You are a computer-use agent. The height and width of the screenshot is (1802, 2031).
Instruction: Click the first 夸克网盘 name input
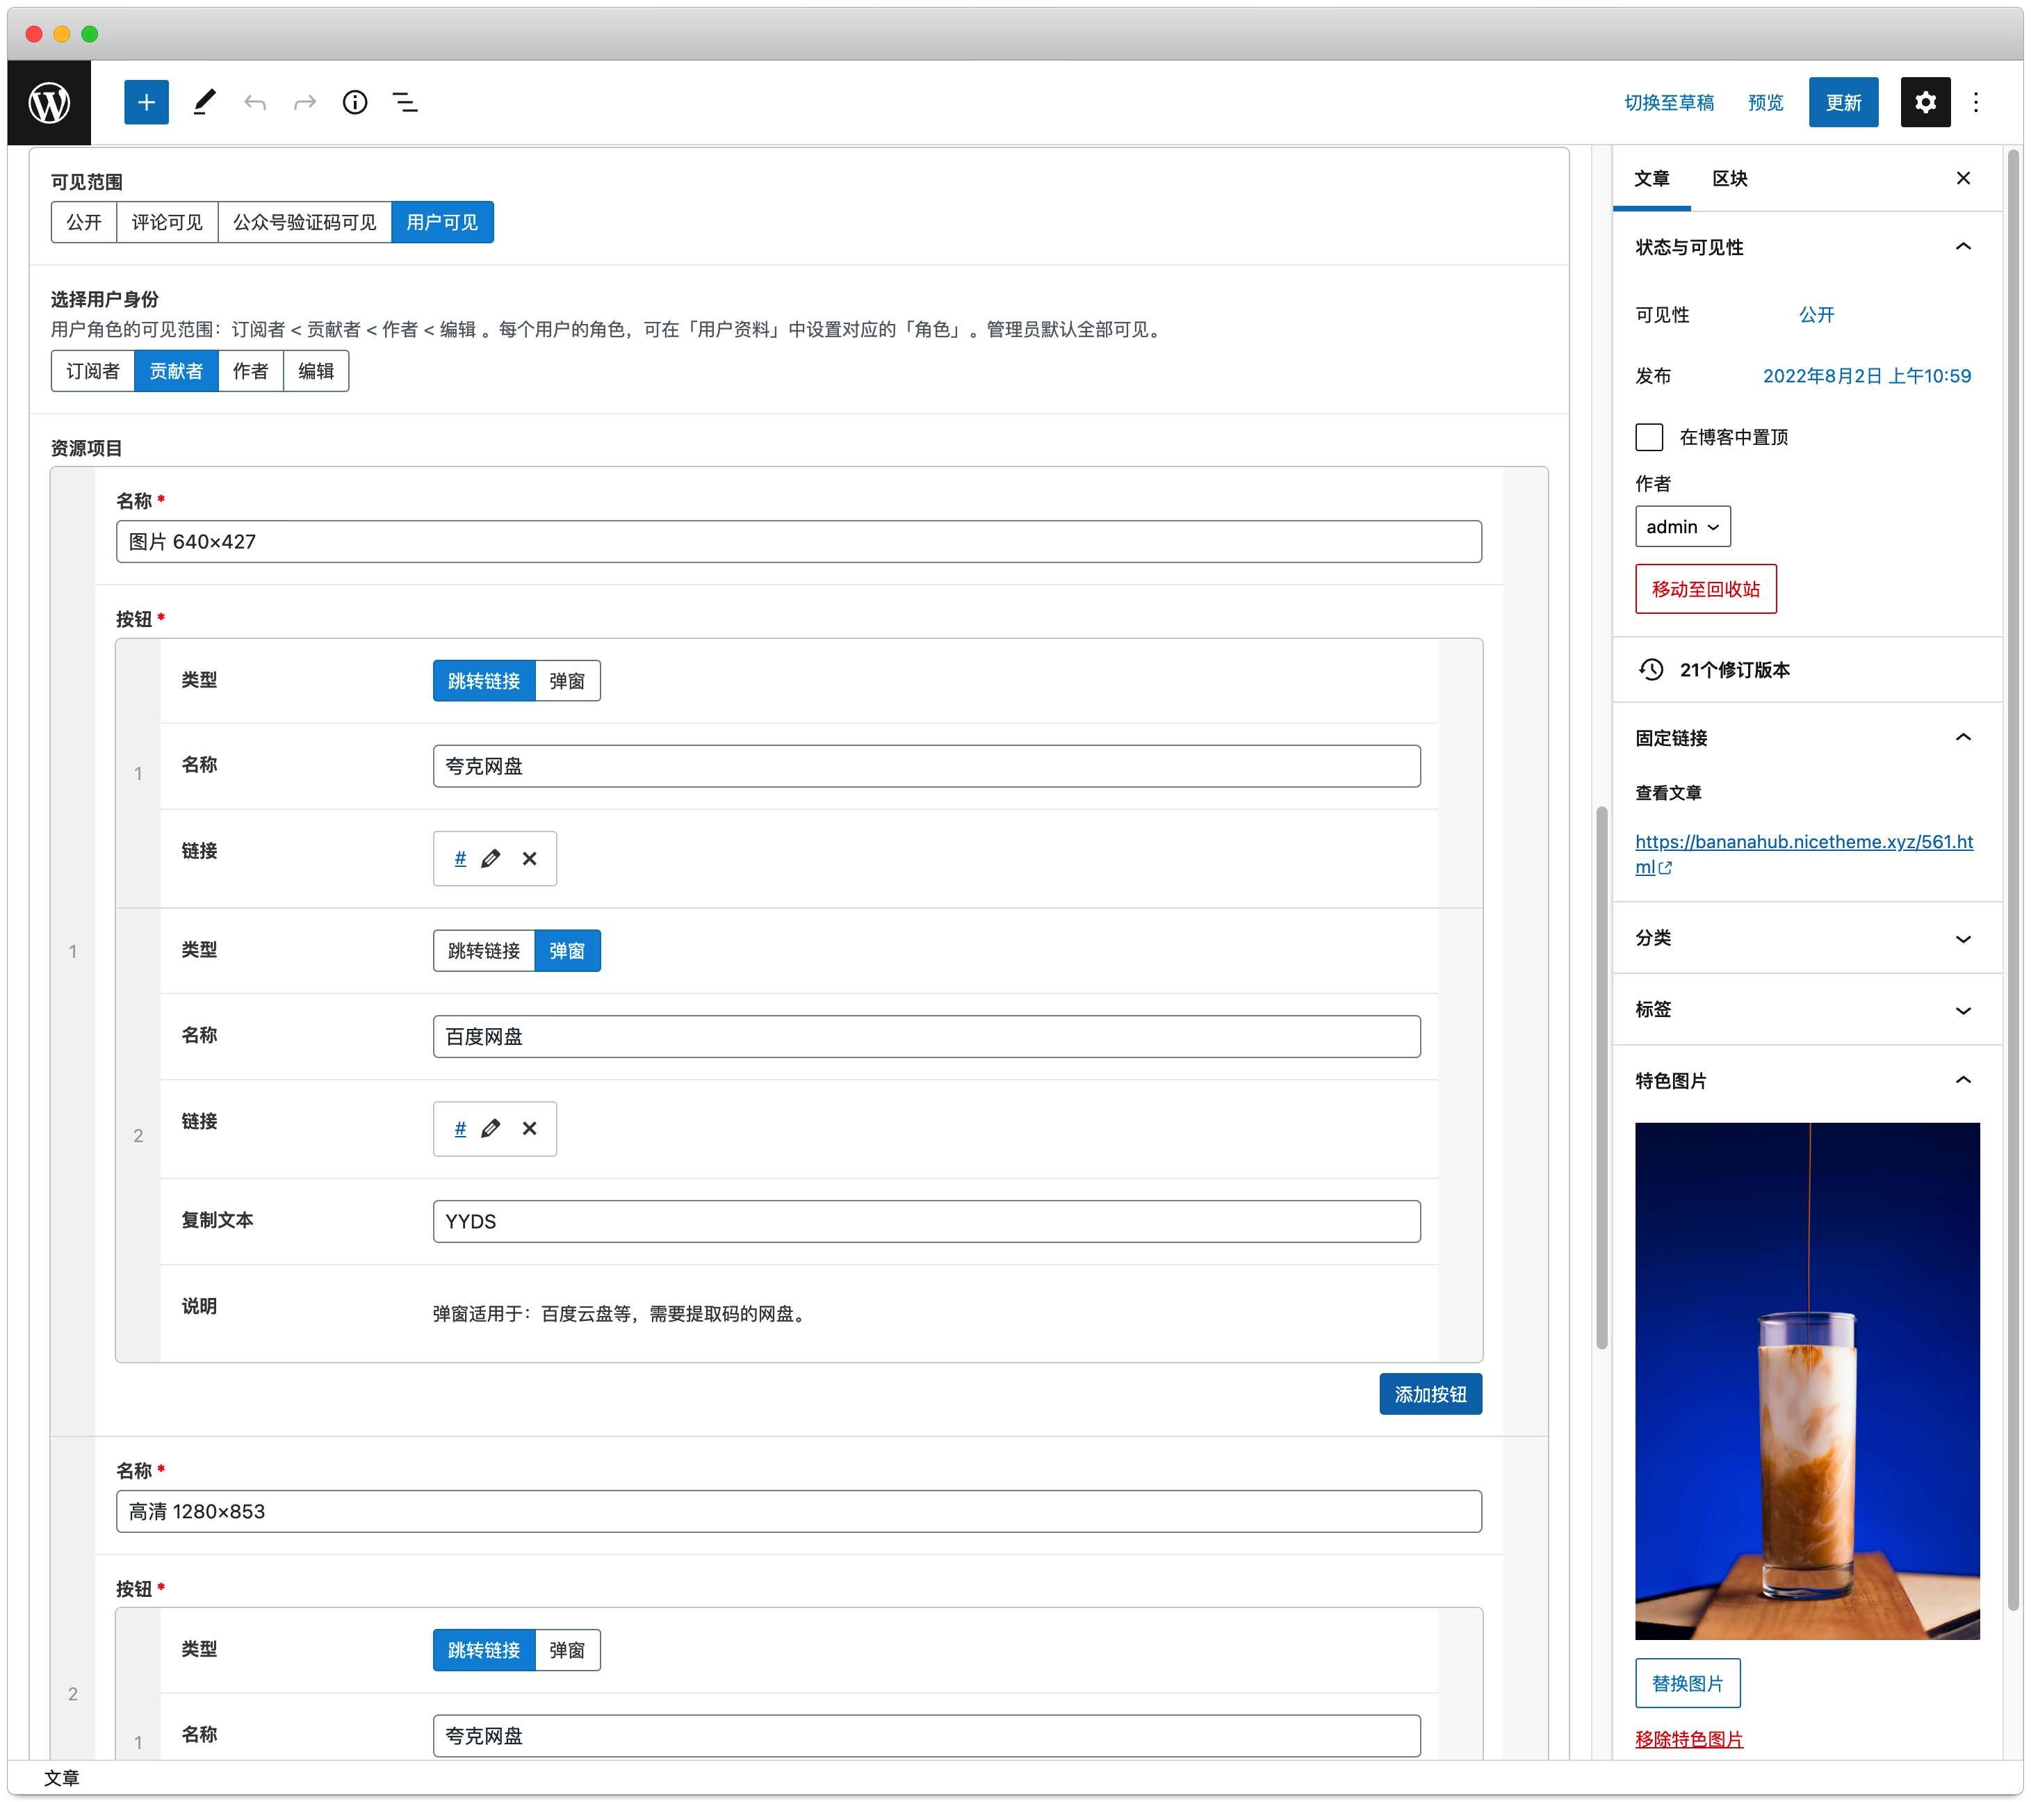click(926, 766)
